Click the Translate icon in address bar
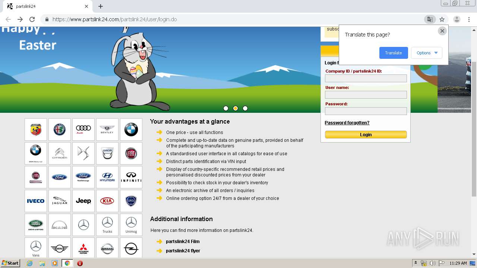This screenshot has height=268, width=477. pyautogui.click(x=430, y=19)
